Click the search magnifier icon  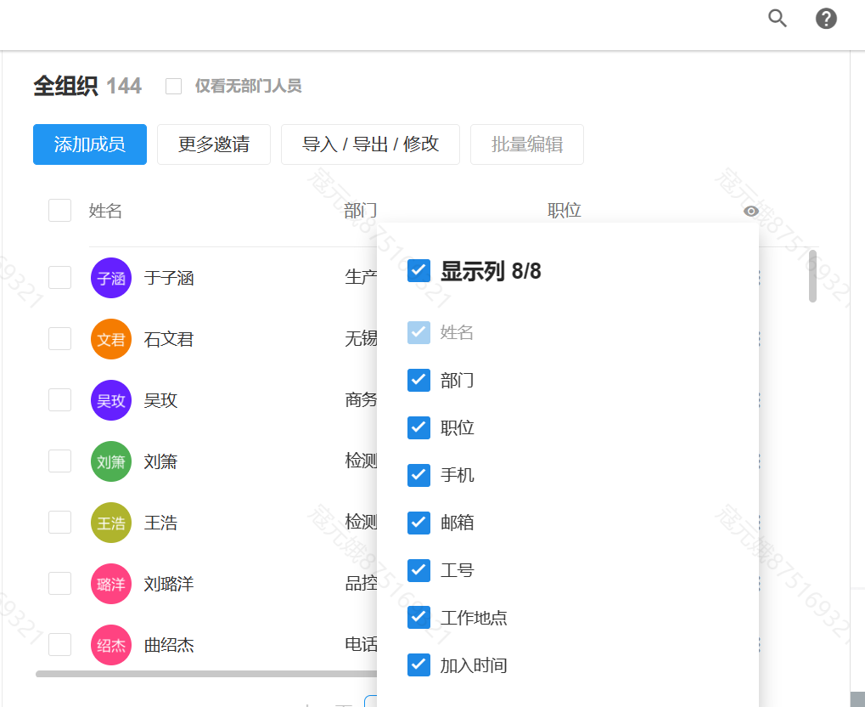click(778, 19)
